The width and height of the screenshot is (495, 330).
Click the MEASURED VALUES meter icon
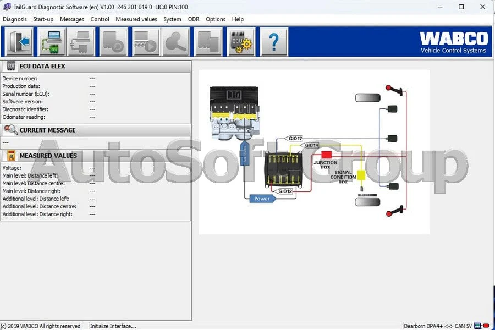pyautogui.click(x=11, y=155)
